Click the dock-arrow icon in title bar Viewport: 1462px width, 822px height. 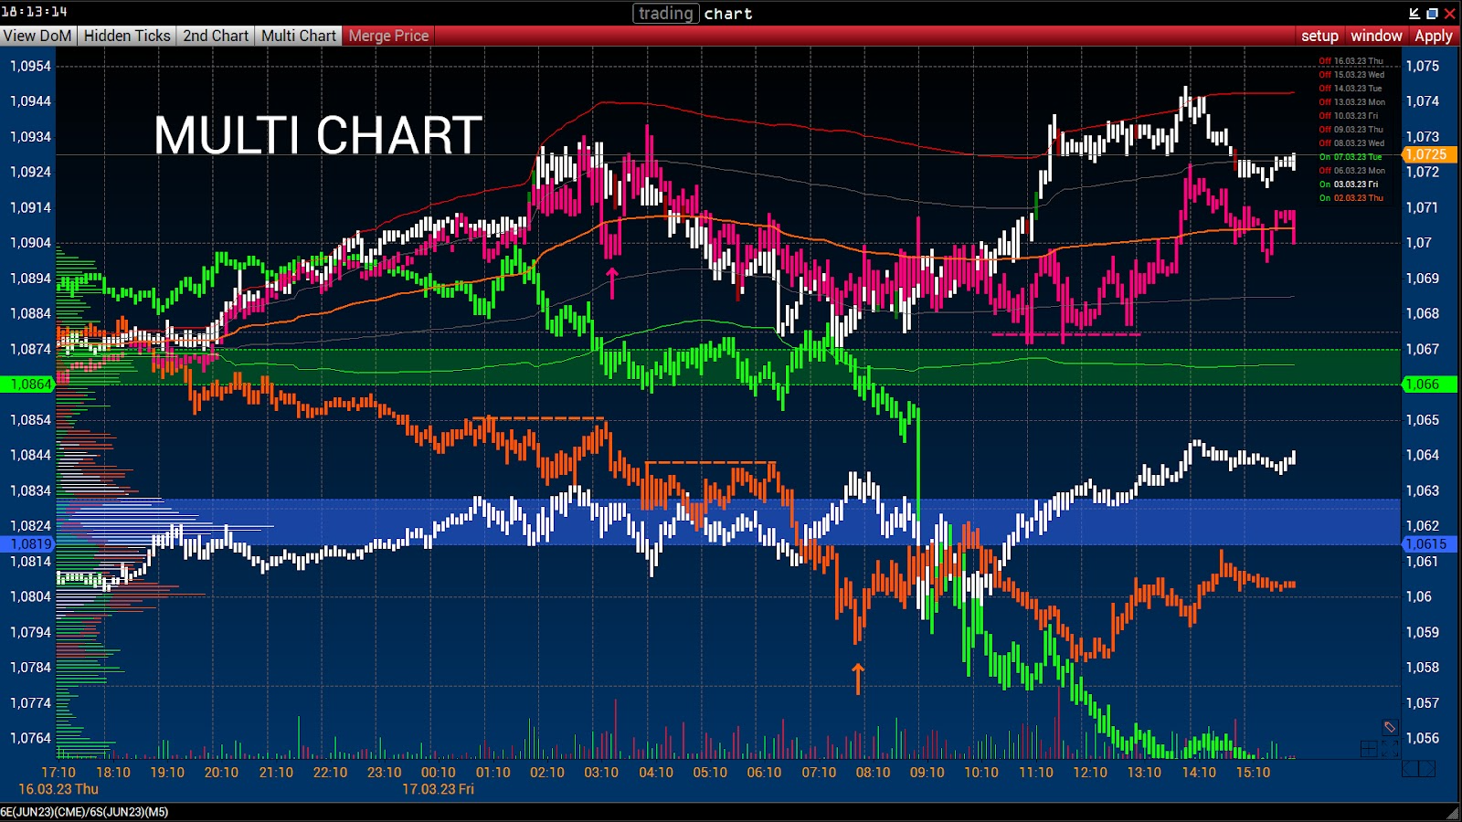(x=1414, y=13)
